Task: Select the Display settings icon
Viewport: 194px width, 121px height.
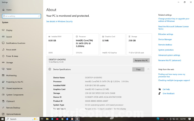Action: [3, 30]
